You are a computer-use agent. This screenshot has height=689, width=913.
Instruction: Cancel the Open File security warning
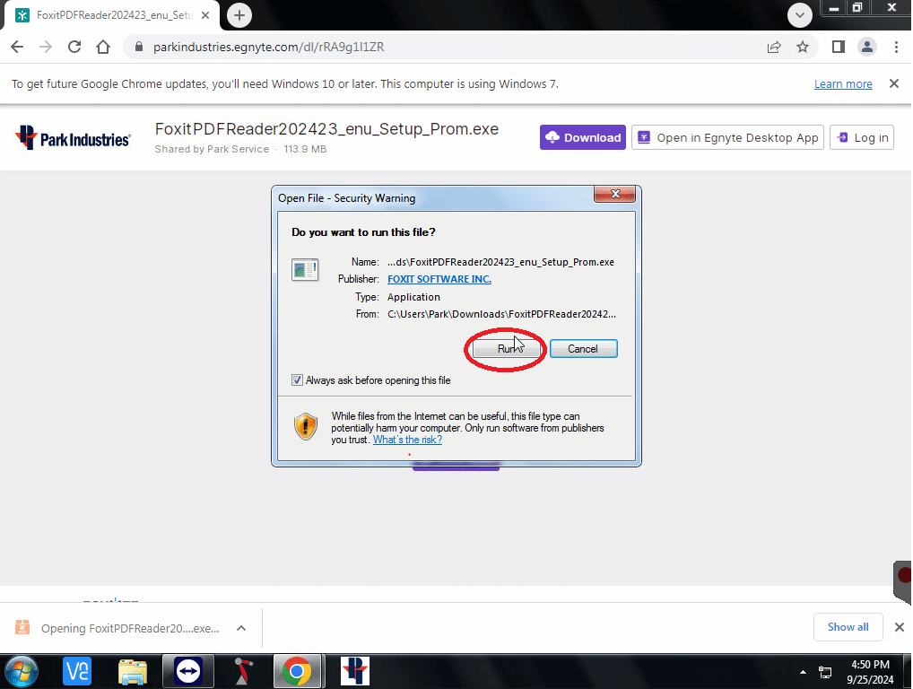tap(583, 348)
